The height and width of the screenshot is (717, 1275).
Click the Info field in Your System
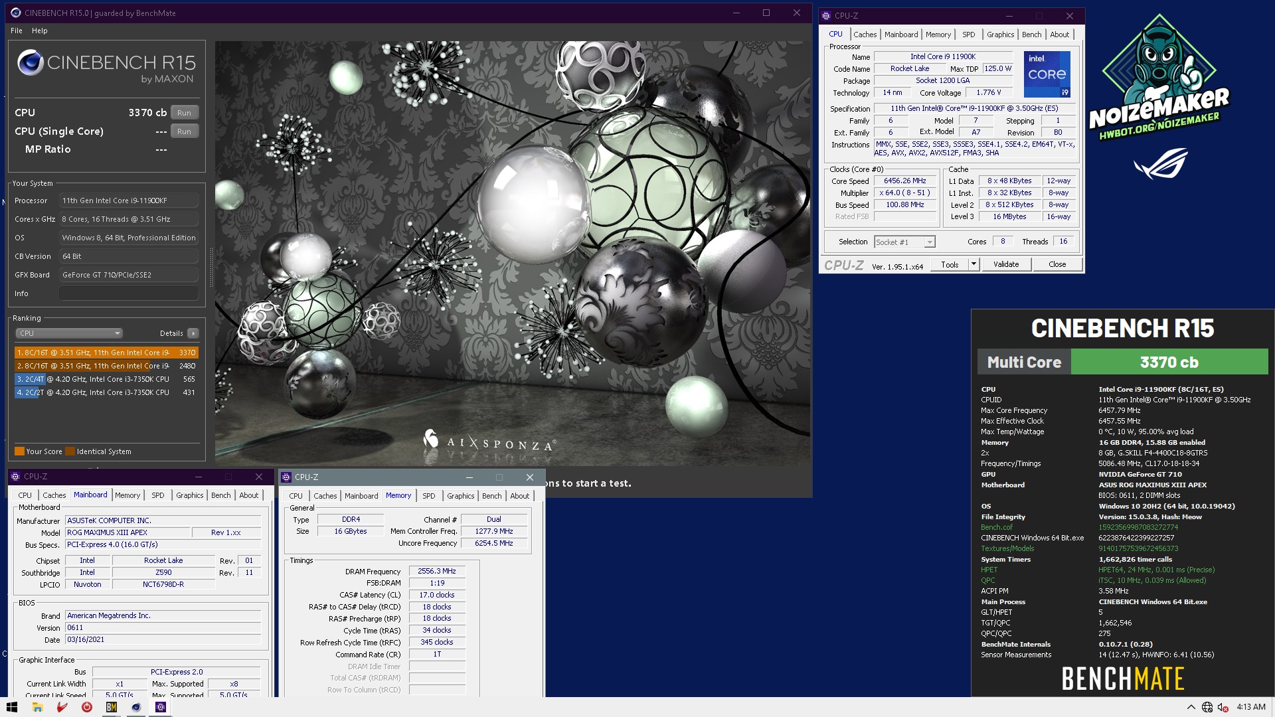[x=129, y=293]
